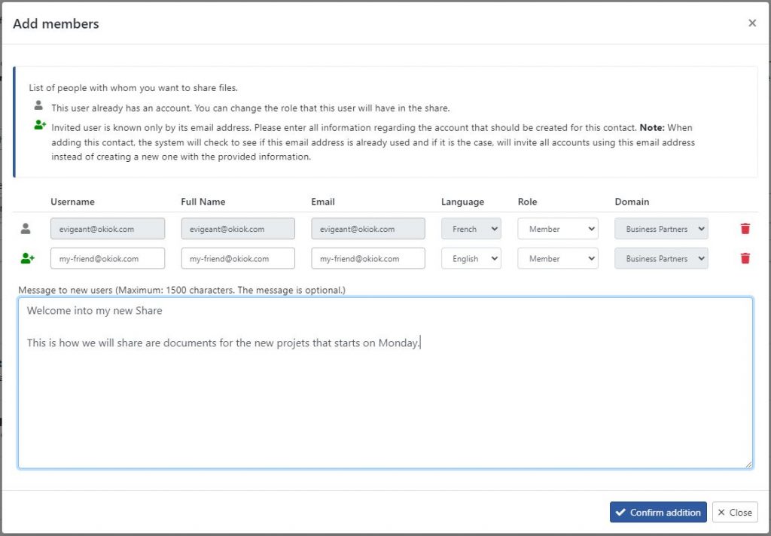Click the green invited-user icon beside my-friend row

pyautogui.click(x=28, y=258)
